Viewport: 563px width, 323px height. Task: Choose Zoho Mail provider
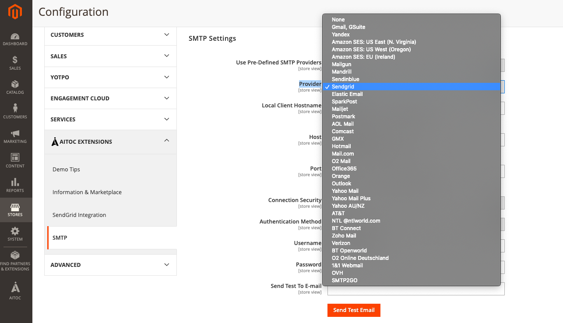(x=412, y=236)
